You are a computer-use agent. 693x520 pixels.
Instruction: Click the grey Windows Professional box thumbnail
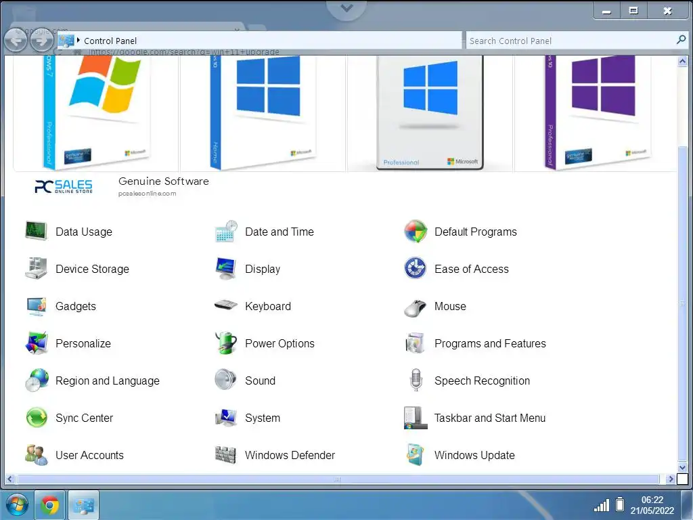[430, 113]
